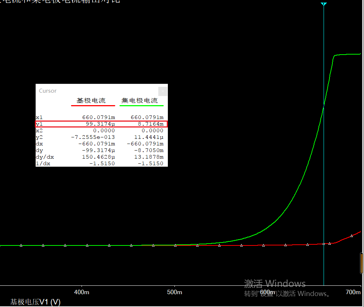The image size is (364, 307).
Task: Click the Cursor window title bar
Action: click(x=95, y=91)
